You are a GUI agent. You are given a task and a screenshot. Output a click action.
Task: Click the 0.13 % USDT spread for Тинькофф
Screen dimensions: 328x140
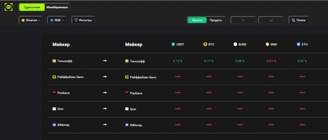pyautogui.click(x=177, y=61)
